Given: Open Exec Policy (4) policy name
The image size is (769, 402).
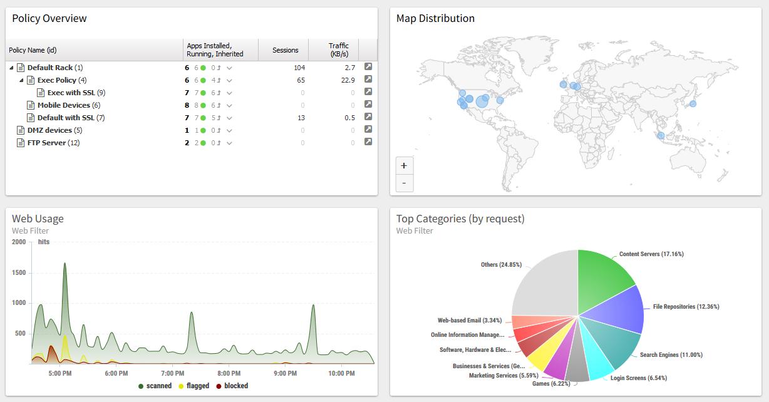Looking at the screenshot, I should pos(62,80).
